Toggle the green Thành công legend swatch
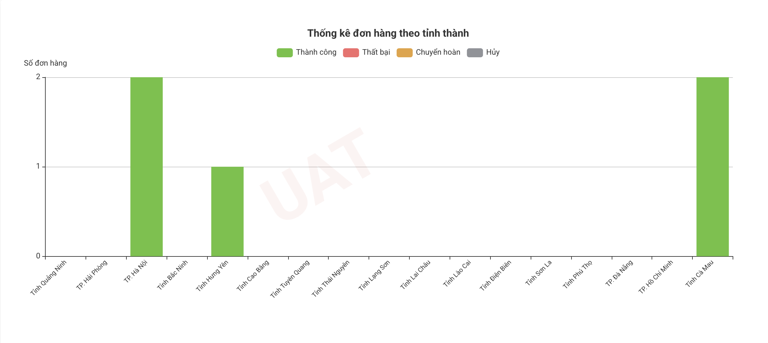The height and width of the screenshot is (343, 768). click(x=285, y=53)
